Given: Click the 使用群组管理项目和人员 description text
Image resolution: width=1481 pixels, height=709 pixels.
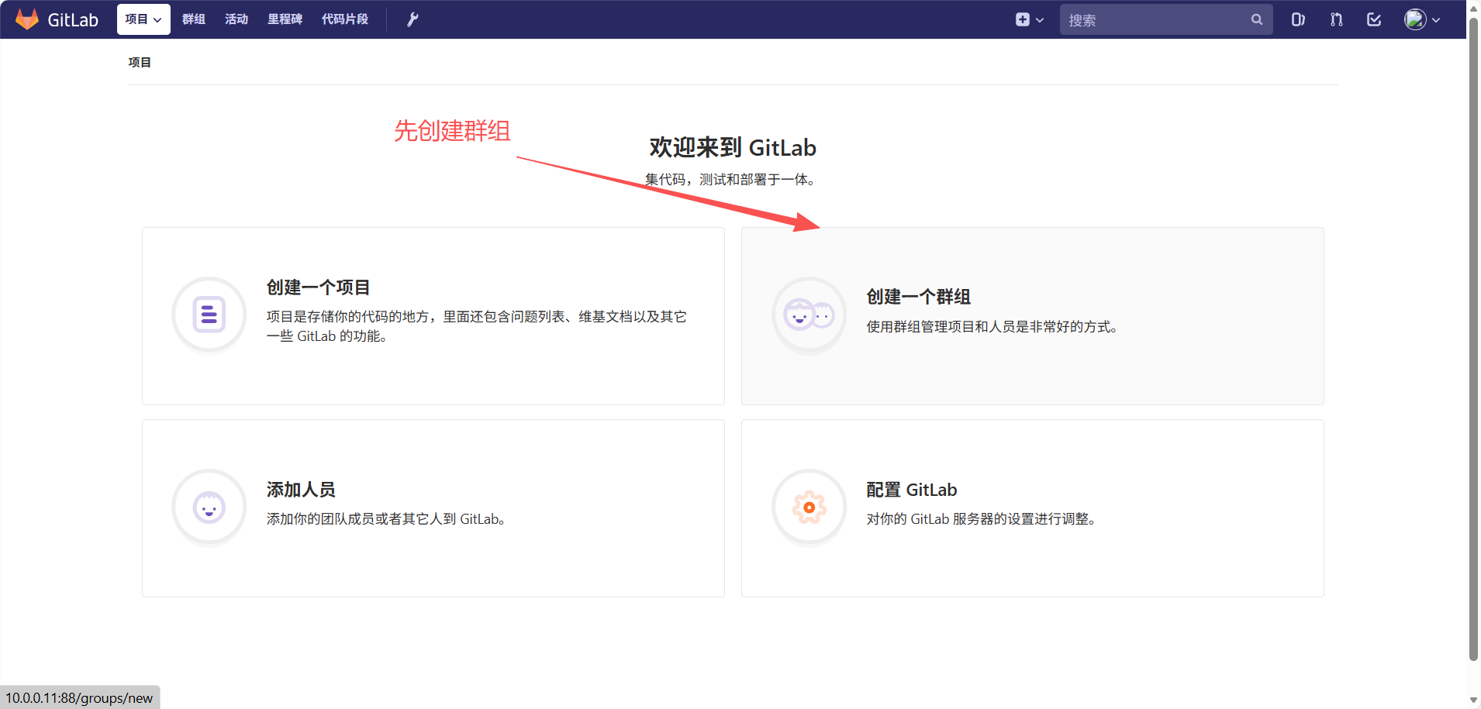Looking at the screenshot, I should [x=992, y=327].
